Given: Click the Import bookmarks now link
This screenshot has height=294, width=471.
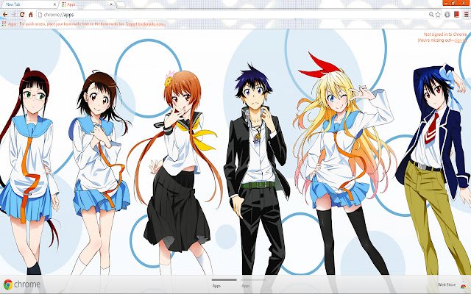Looking at the screenshot, I should click(x=146, y=24).
